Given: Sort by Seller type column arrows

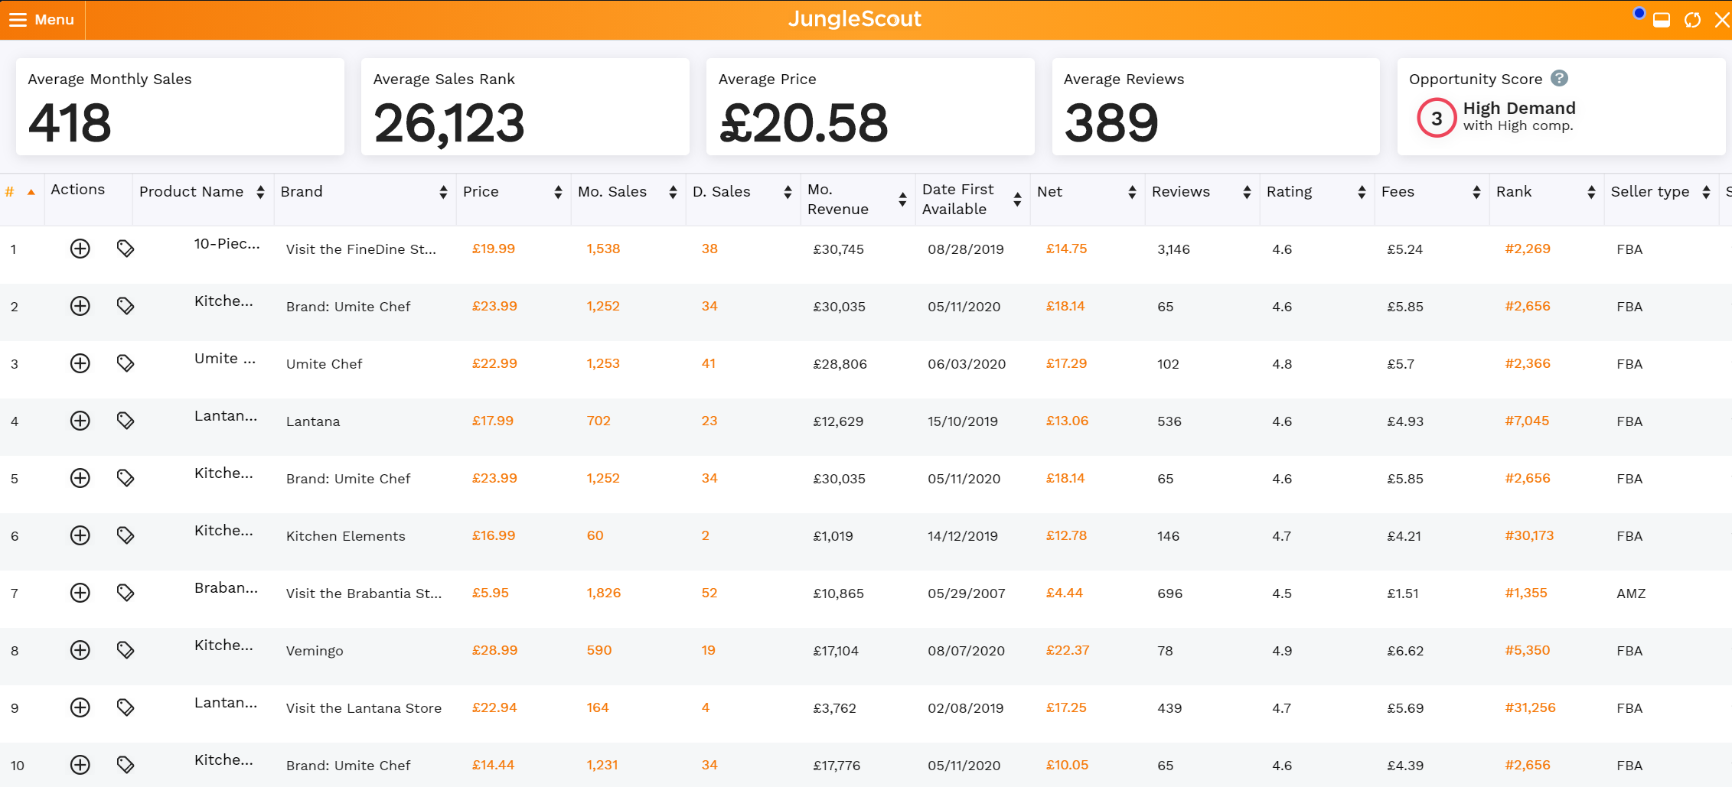Looking at the screenshot, I should click(1706, 192).
